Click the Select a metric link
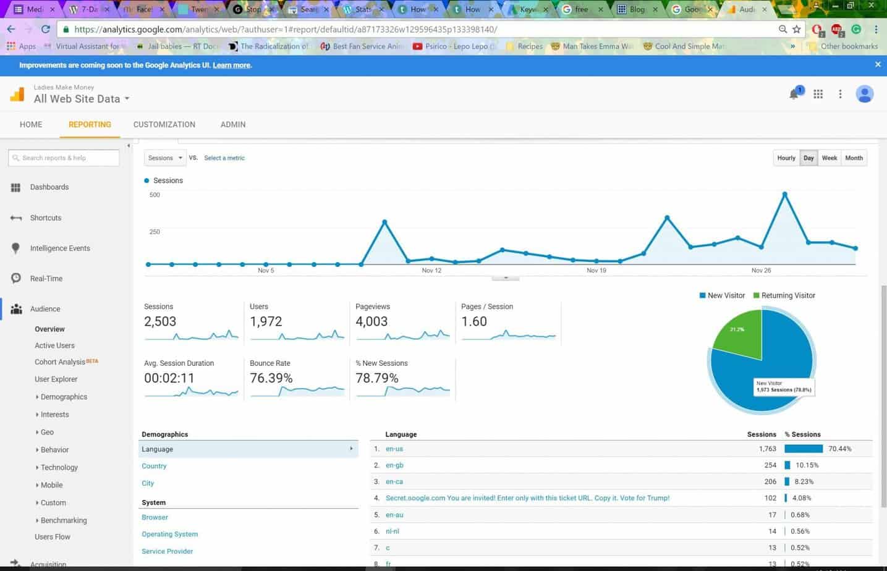This screenshot has width=887, height=571. [224, 158]
